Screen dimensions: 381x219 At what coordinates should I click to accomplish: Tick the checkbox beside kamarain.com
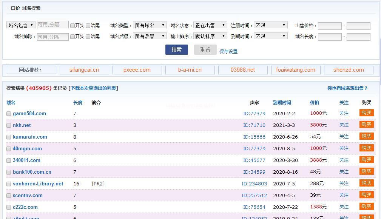click(9, 137)
